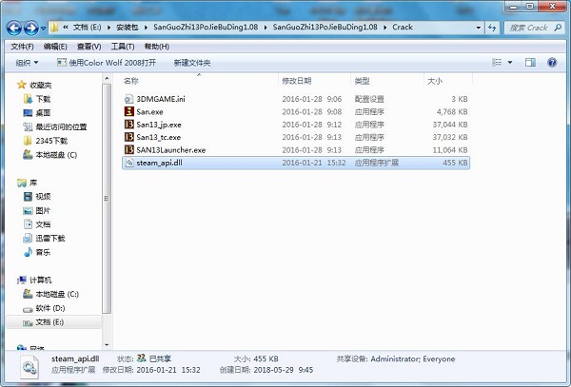This screenshot has height=387, width=571.
Task: Change view with the view mode icon
Action: pyautogui.click(x=497, y=63)
